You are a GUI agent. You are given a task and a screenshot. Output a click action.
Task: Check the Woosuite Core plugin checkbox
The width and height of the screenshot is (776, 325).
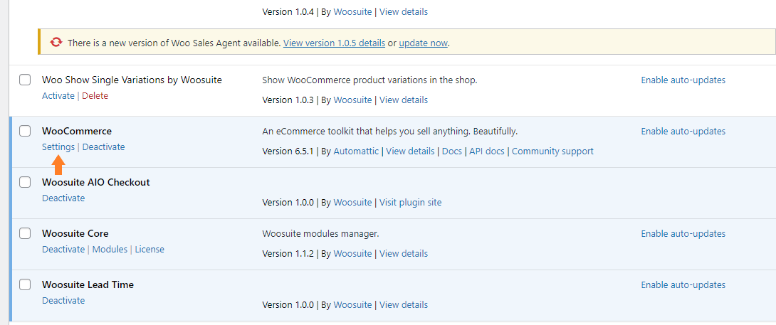(25, 233)
